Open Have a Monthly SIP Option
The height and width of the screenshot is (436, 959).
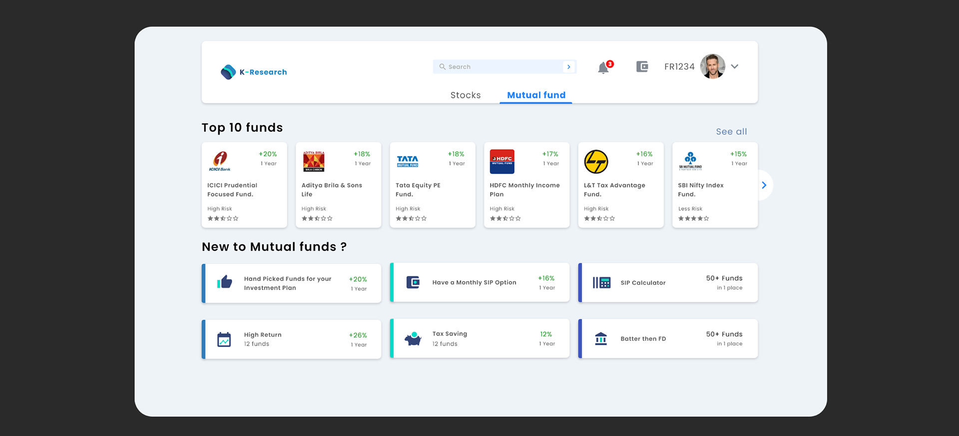point(475,282)
